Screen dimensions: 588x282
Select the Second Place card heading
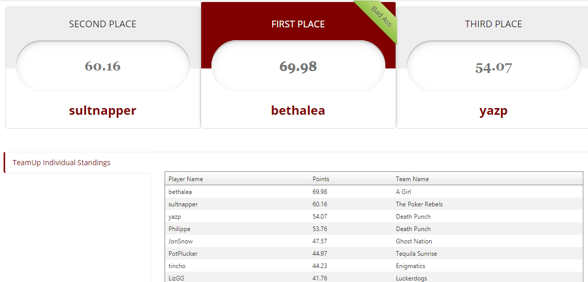click(x=103, y=24)
